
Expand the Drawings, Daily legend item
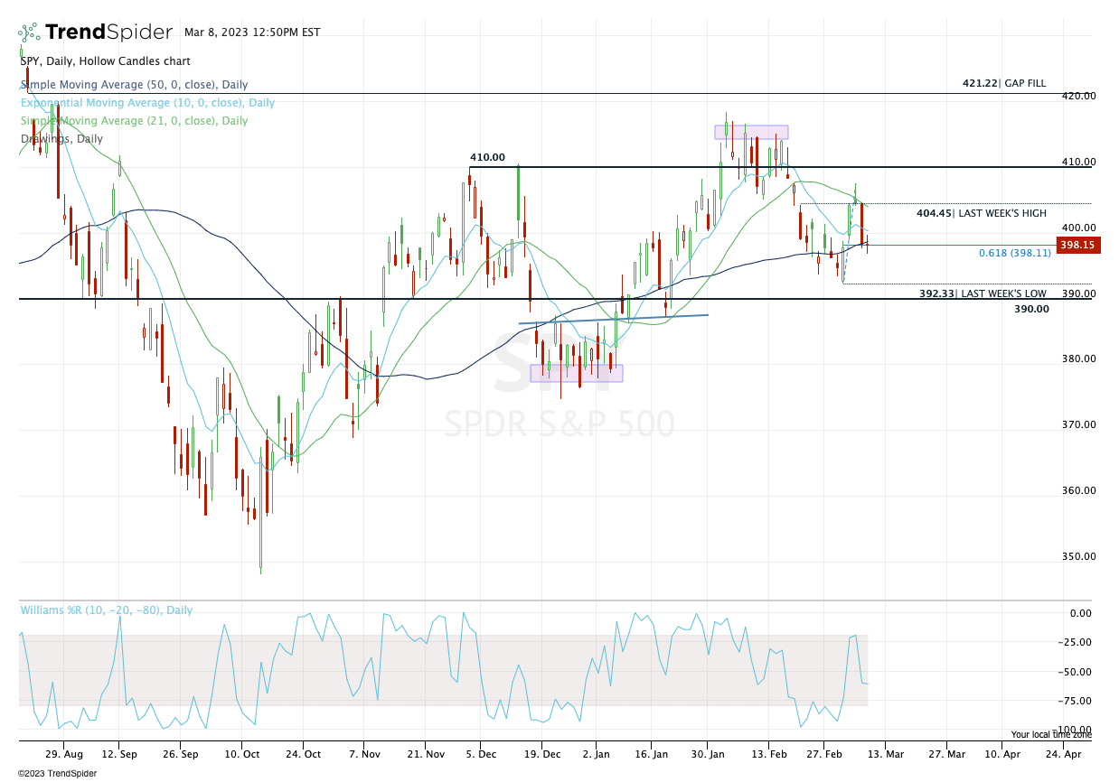(x=61, y=139)
